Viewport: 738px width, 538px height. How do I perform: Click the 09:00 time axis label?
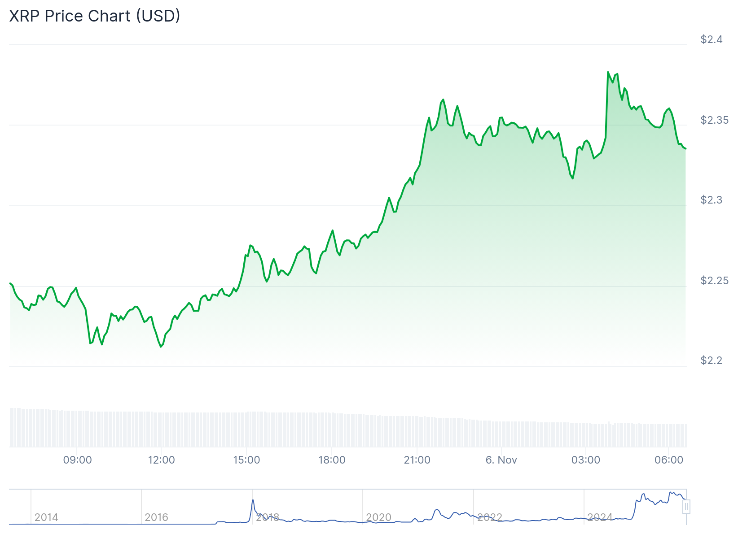coord(77,460)
